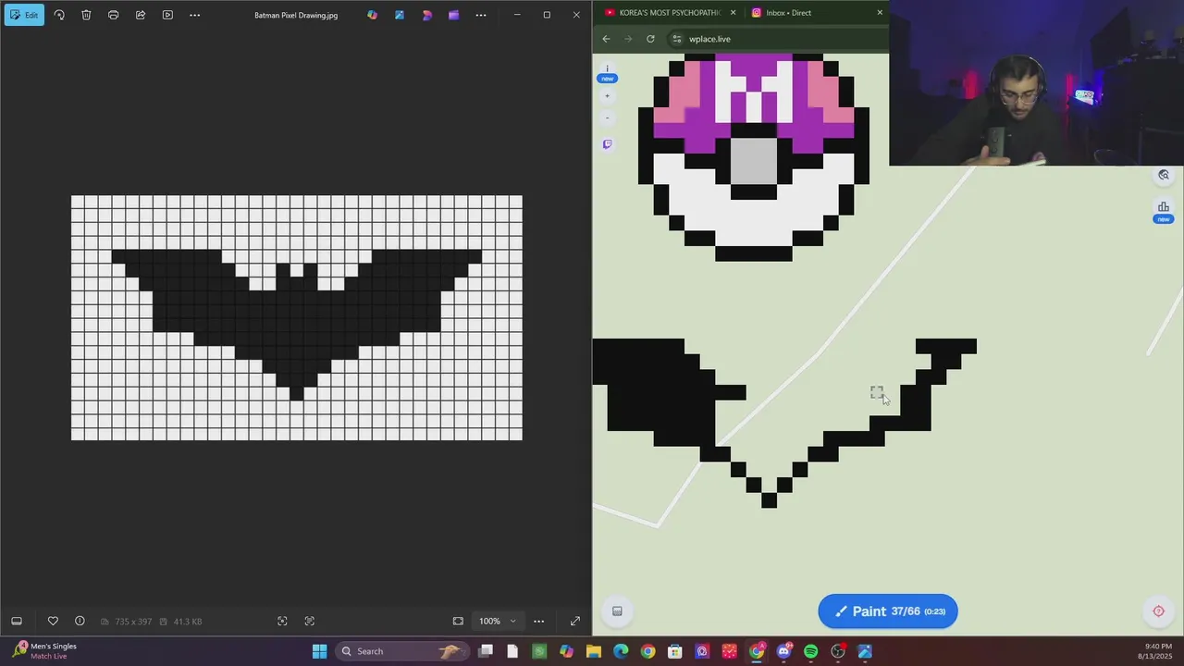The image size is (1184, 666).
Task: Open the Windows Start menu
Action: [x=319, y=651]
